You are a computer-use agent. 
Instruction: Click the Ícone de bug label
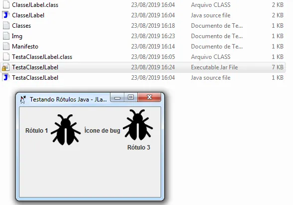pos(102,131)
